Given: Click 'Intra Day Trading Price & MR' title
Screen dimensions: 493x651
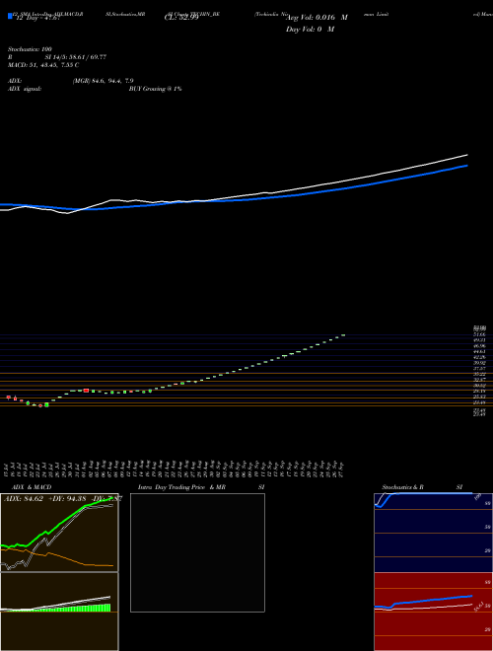Looking at the screenshot, I should (x=181, y=487).
